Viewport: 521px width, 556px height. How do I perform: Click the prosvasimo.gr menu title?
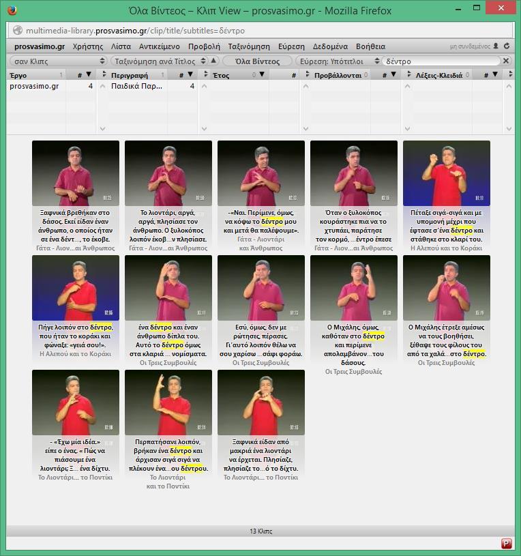click(x=40, y=46)
